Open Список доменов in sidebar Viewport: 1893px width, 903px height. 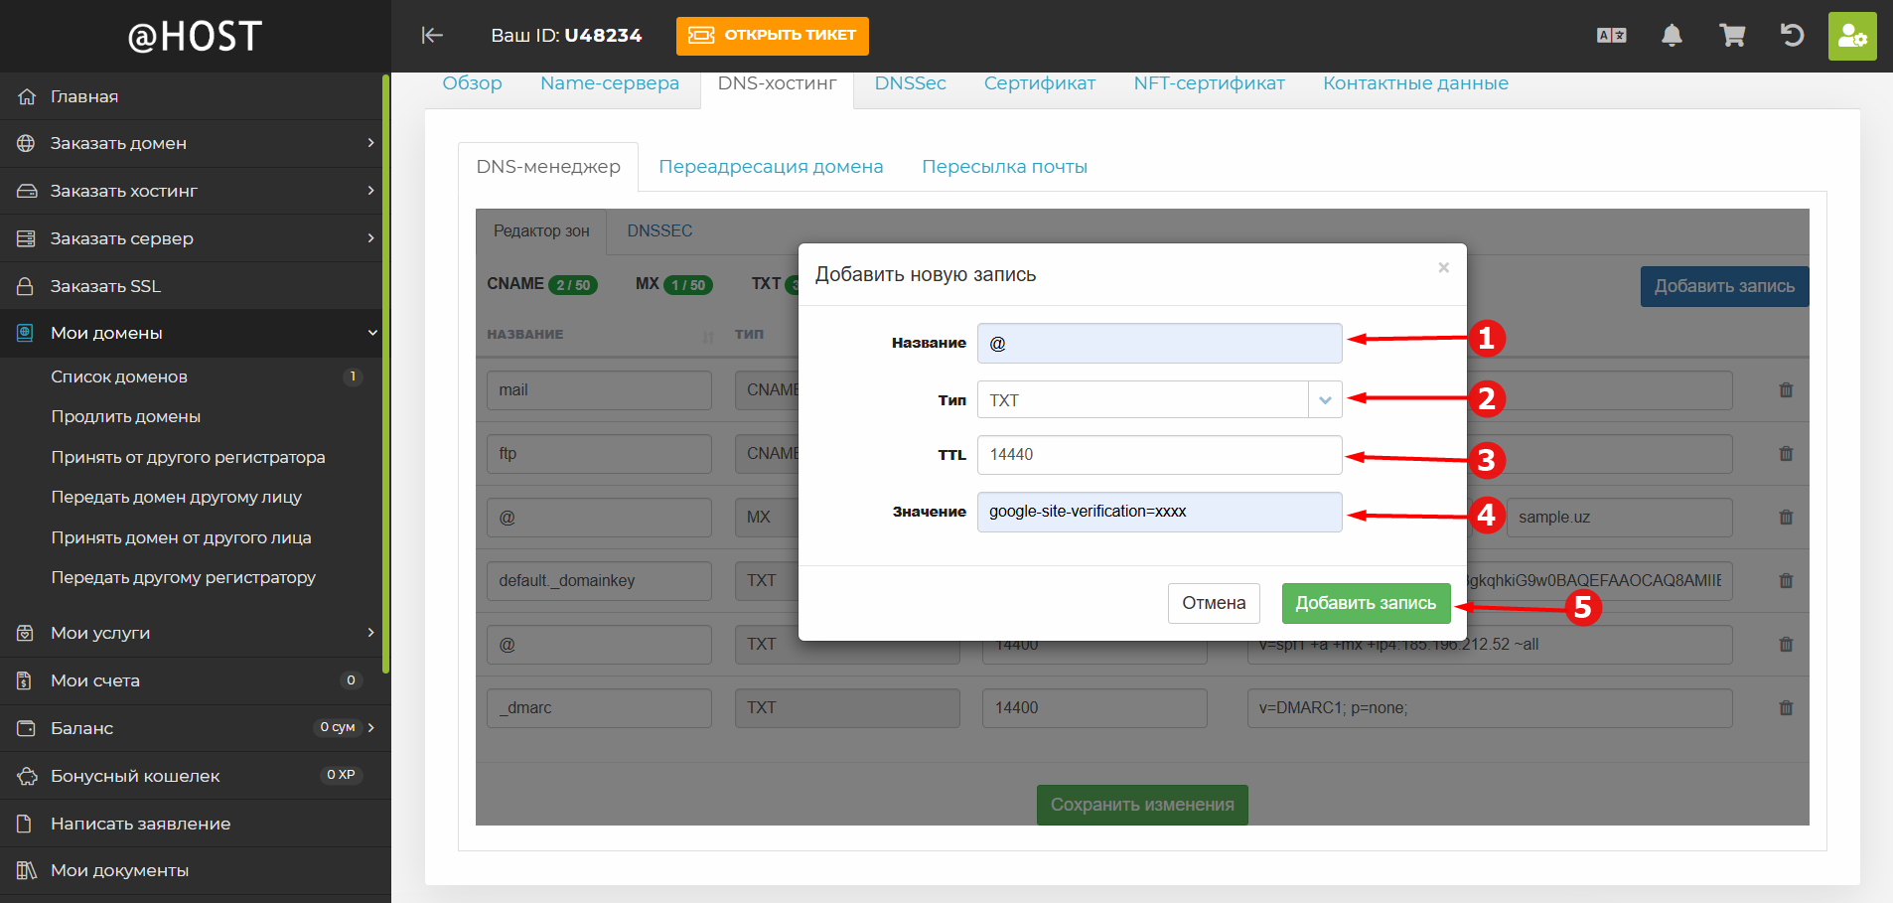pos(119,376)
